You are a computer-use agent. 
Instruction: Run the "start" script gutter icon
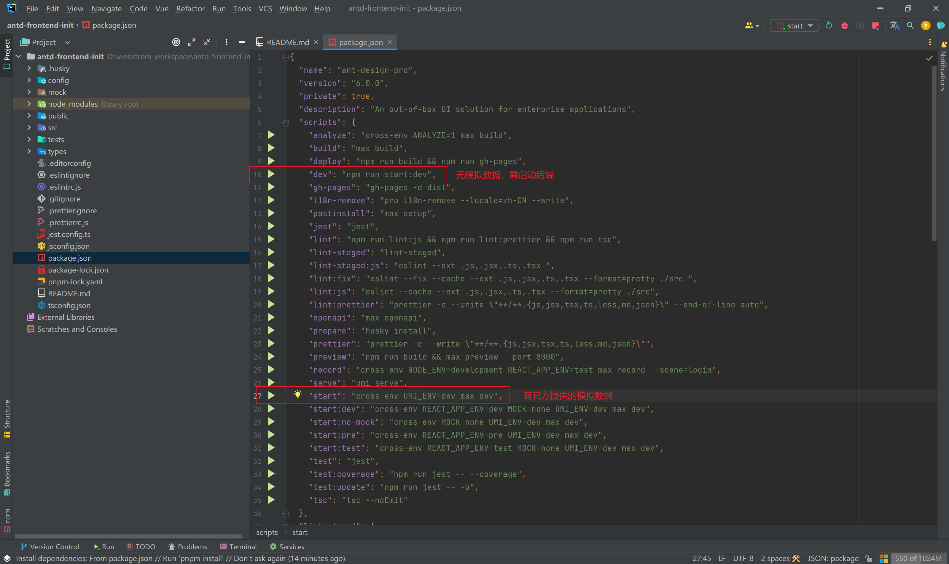[x=271, y=396]
